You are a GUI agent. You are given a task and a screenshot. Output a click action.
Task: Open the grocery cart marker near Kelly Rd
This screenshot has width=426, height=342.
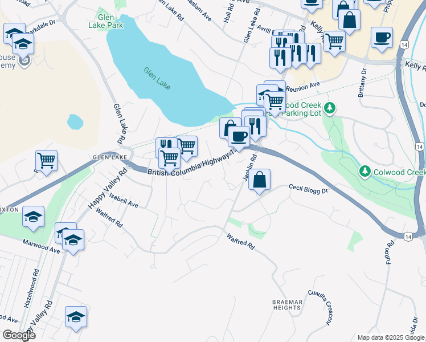pyautogui.click(x=334, y=42)
